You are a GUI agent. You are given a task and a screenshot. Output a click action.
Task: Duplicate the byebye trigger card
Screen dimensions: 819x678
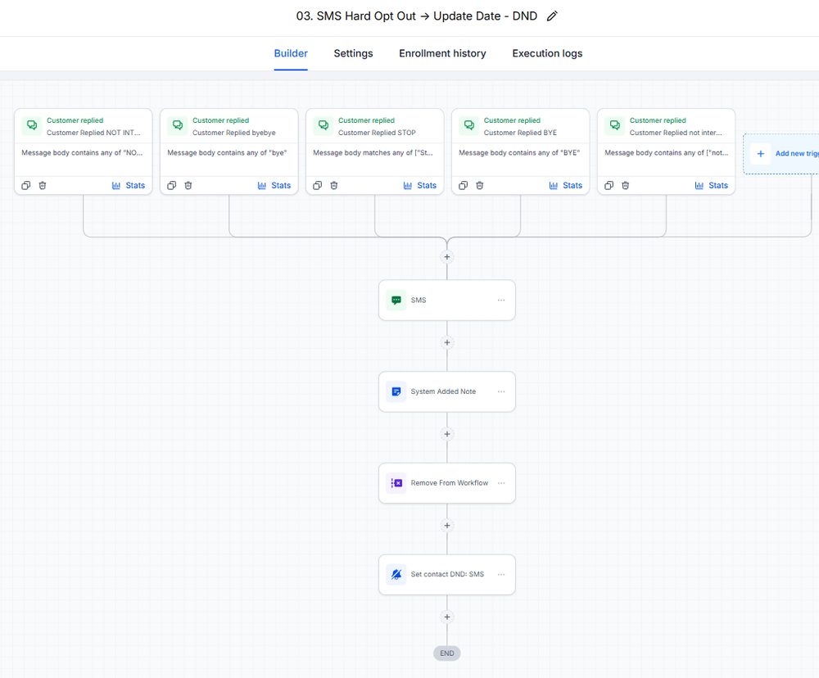(172, 185)
